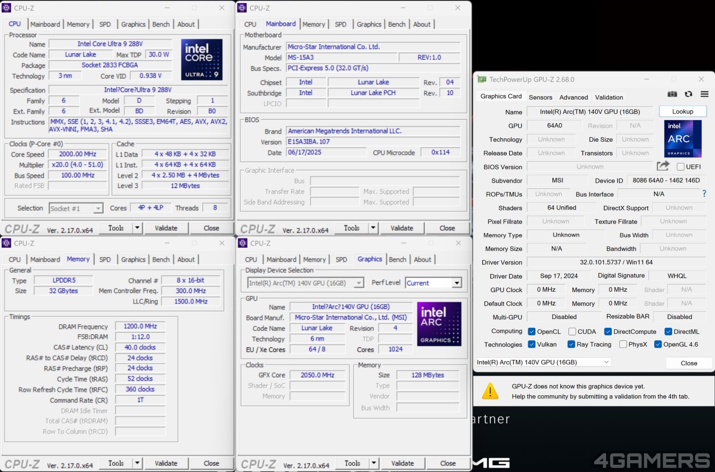Click the Display Device Selection combo box
Image resolution: width=715 pixels, height=472 pixels.
click(305, 283)
